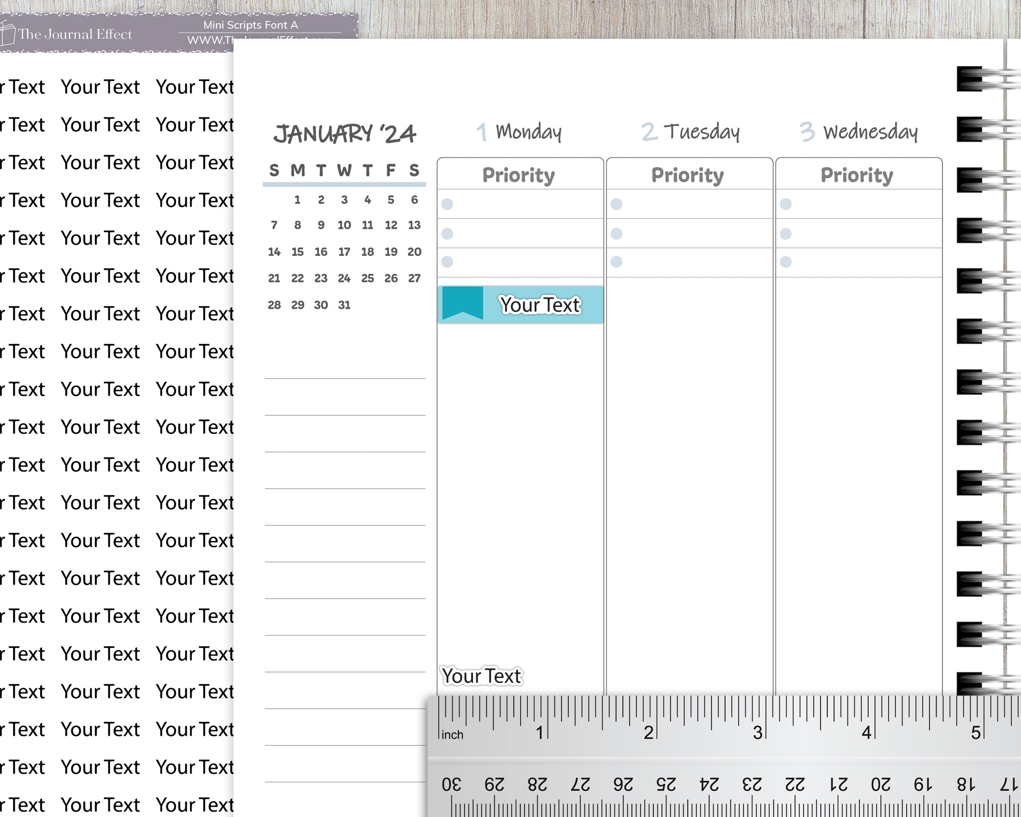Click the light blue Your Text sticker
The height and width of the screenshot is (817, 1021).
[540, 305]
